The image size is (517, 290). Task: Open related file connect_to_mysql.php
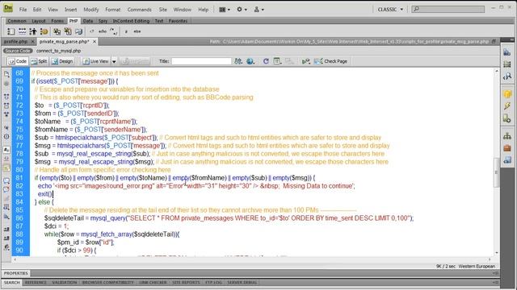tap(58, 51)
